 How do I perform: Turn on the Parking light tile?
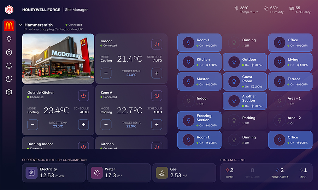click(x=245, y=120)
